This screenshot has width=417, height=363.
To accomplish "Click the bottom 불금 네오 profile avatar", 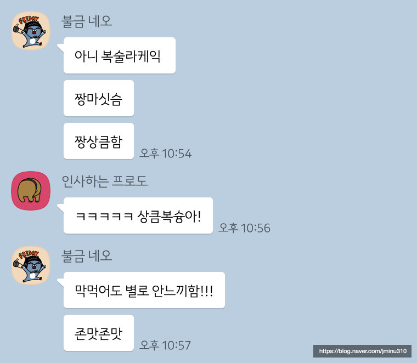I will 31,265.
